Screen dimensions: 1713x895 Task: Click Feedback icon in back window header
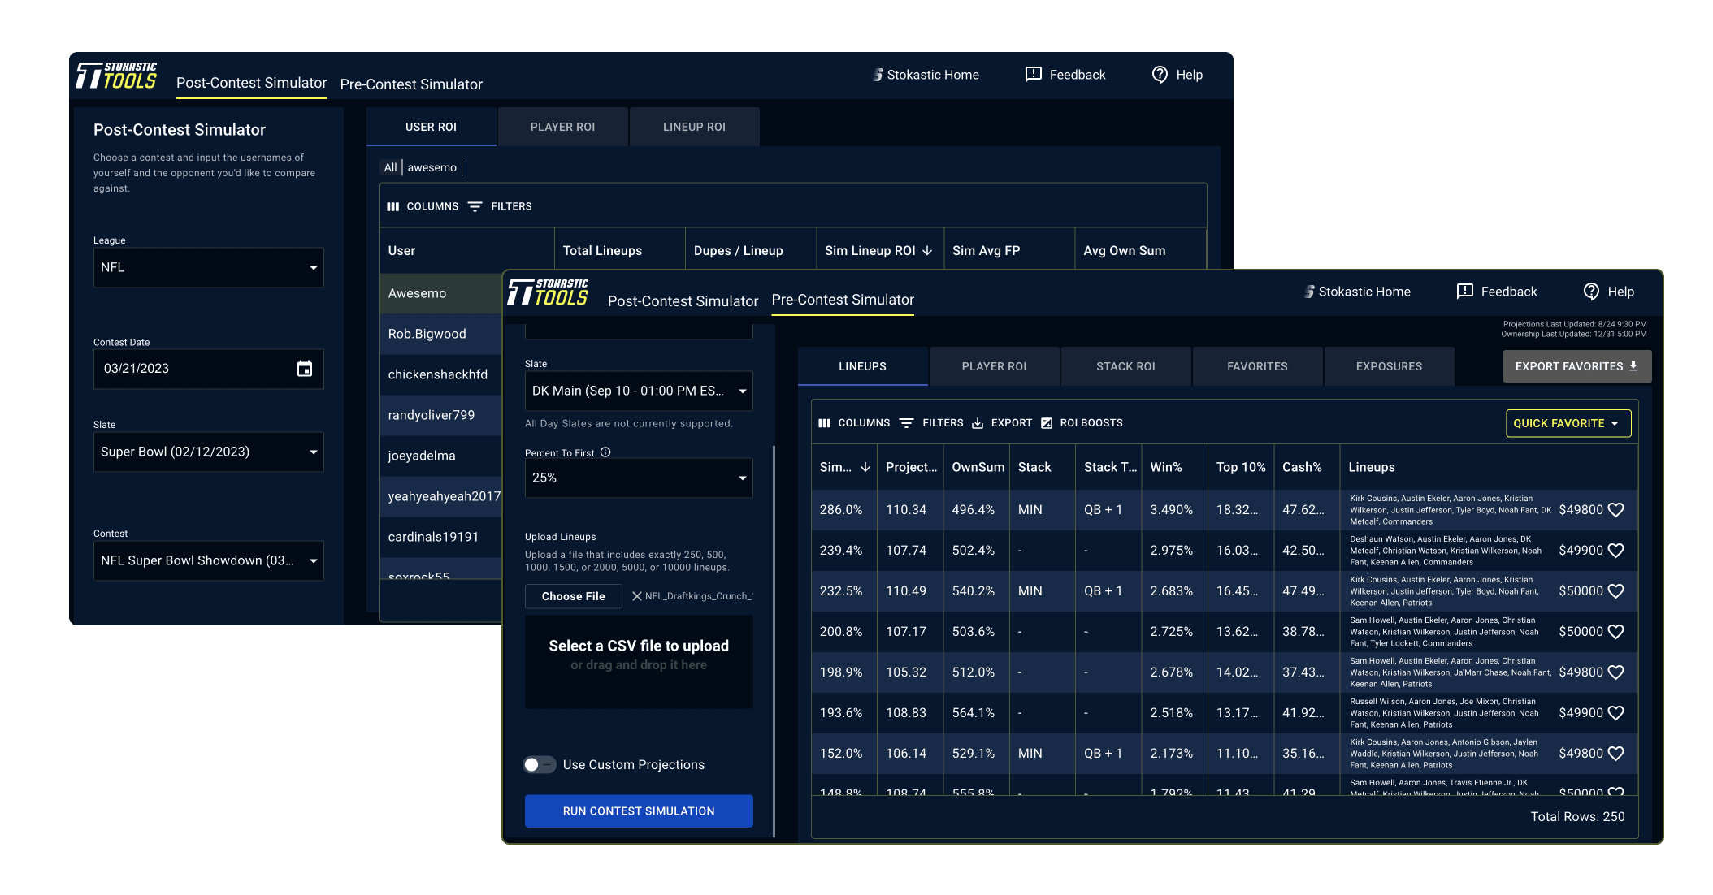(1034, 75)
